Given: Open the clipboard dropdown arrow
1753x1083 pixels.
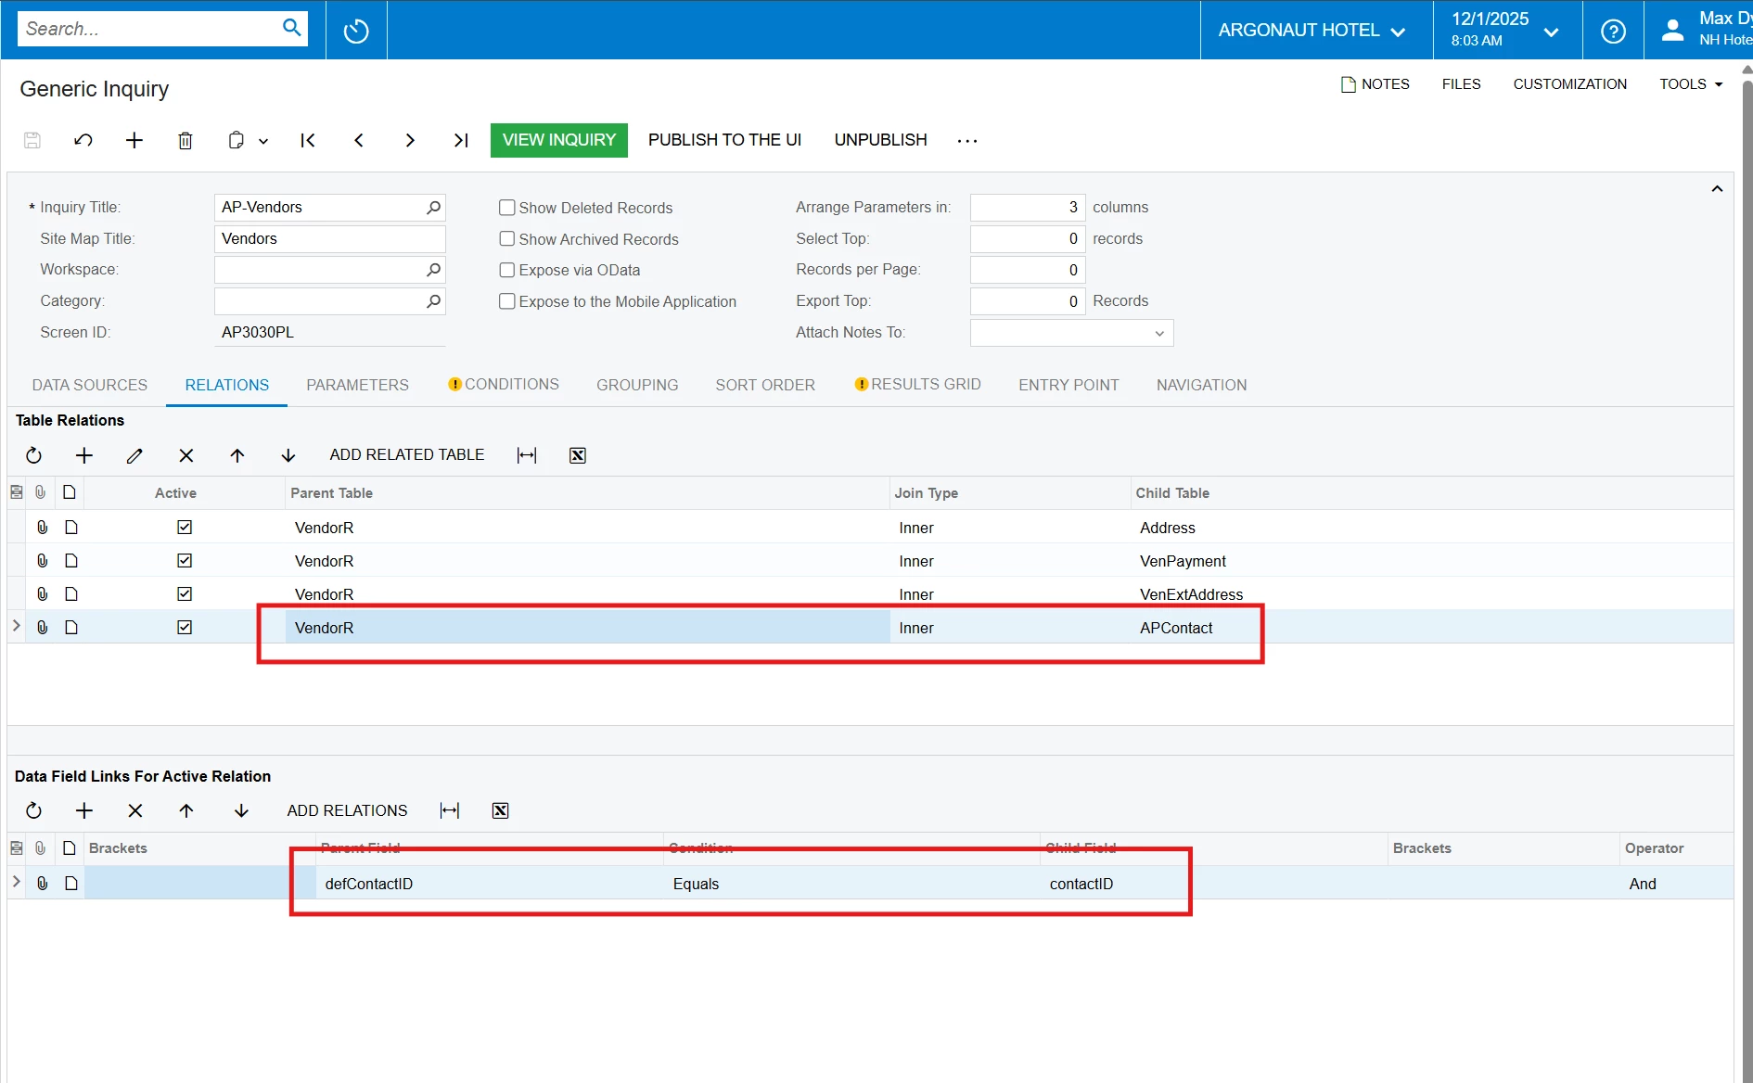Looking at the screenshot, I should 263,141.
